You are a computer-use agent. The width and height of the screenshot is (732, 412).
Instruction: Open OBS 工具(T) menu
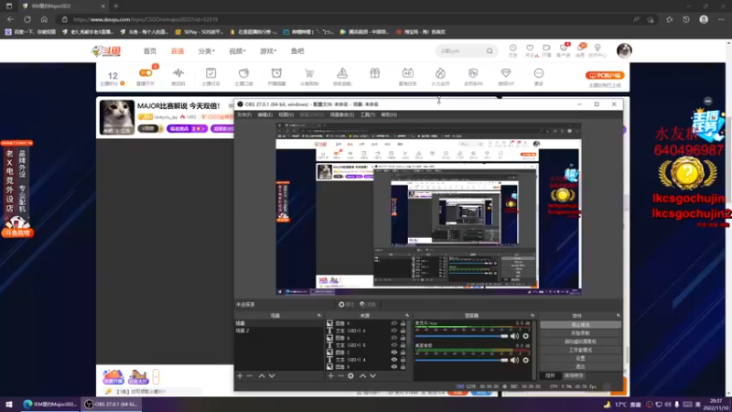point(368,115)
